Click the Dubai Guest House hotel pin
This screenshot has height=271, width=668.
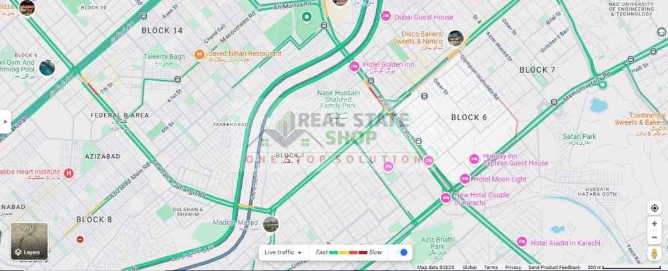coord(385,16)
